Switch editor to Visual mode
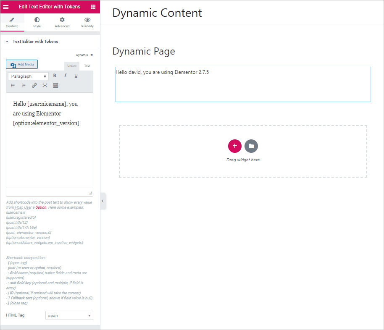Image resolution: width=384 pixels, height=330 pixels. pyautogui.click(x=72, y=66)
